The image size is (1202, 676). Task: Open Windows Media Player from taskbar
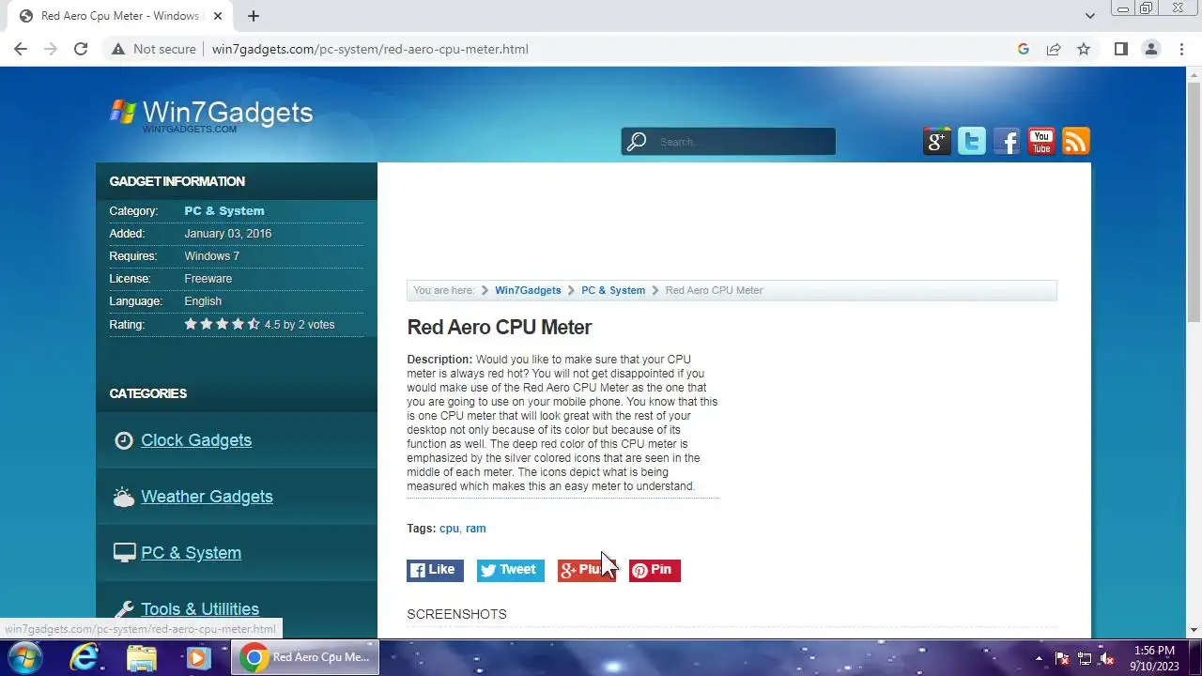click(x=197, y=657)
